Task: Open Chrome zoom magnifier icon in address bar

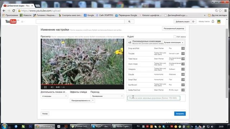Action: pos(216,11)
